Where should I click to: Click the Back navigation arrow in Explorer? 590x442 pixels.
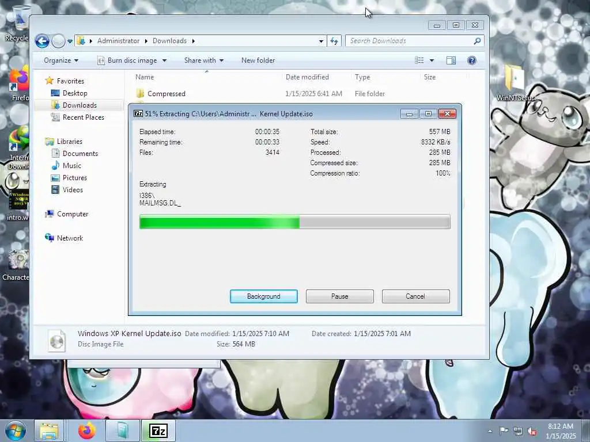point(42,41)
